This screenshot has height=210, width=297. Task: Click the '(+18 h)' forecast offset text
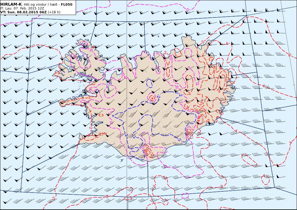coord(54,12)
